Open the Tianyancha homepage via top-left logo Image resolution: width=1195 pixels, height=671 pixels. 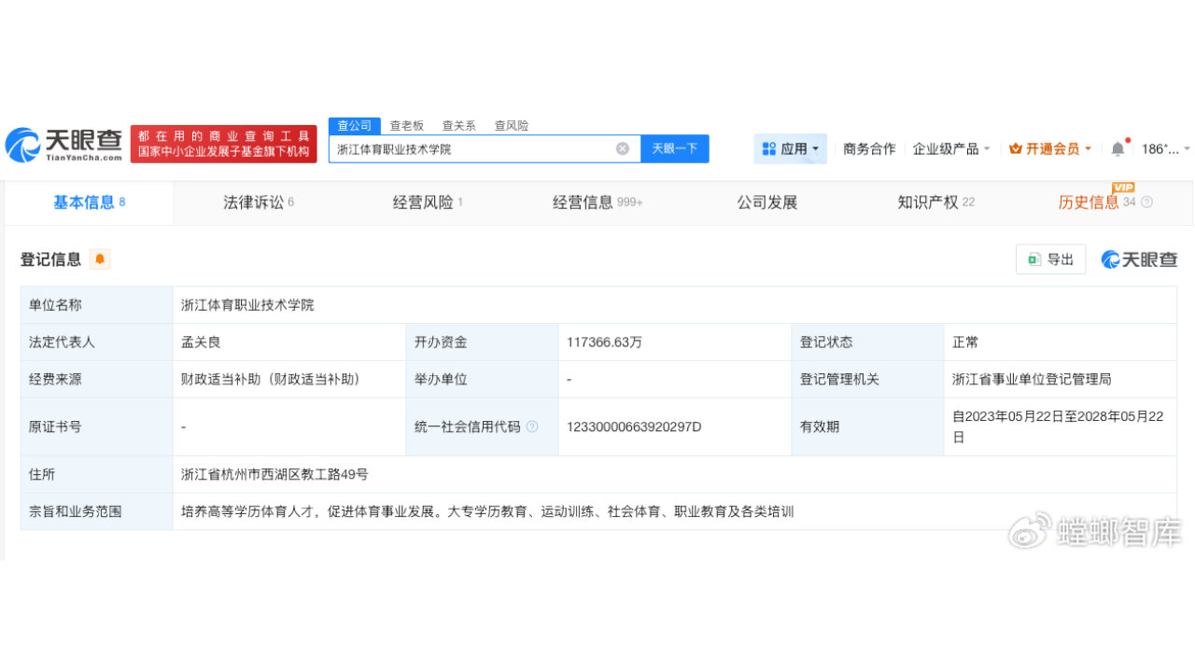[61, 145]
